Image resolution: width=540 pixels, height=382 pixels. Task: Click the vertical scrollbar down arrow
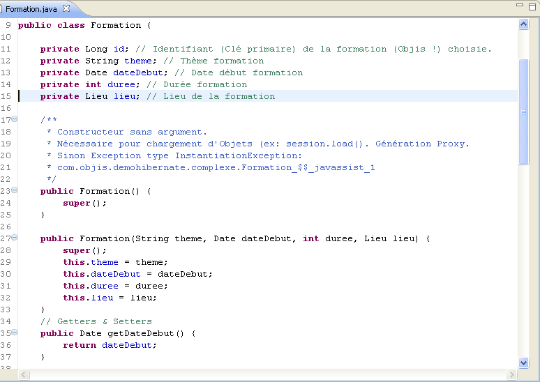click(523, 362)
